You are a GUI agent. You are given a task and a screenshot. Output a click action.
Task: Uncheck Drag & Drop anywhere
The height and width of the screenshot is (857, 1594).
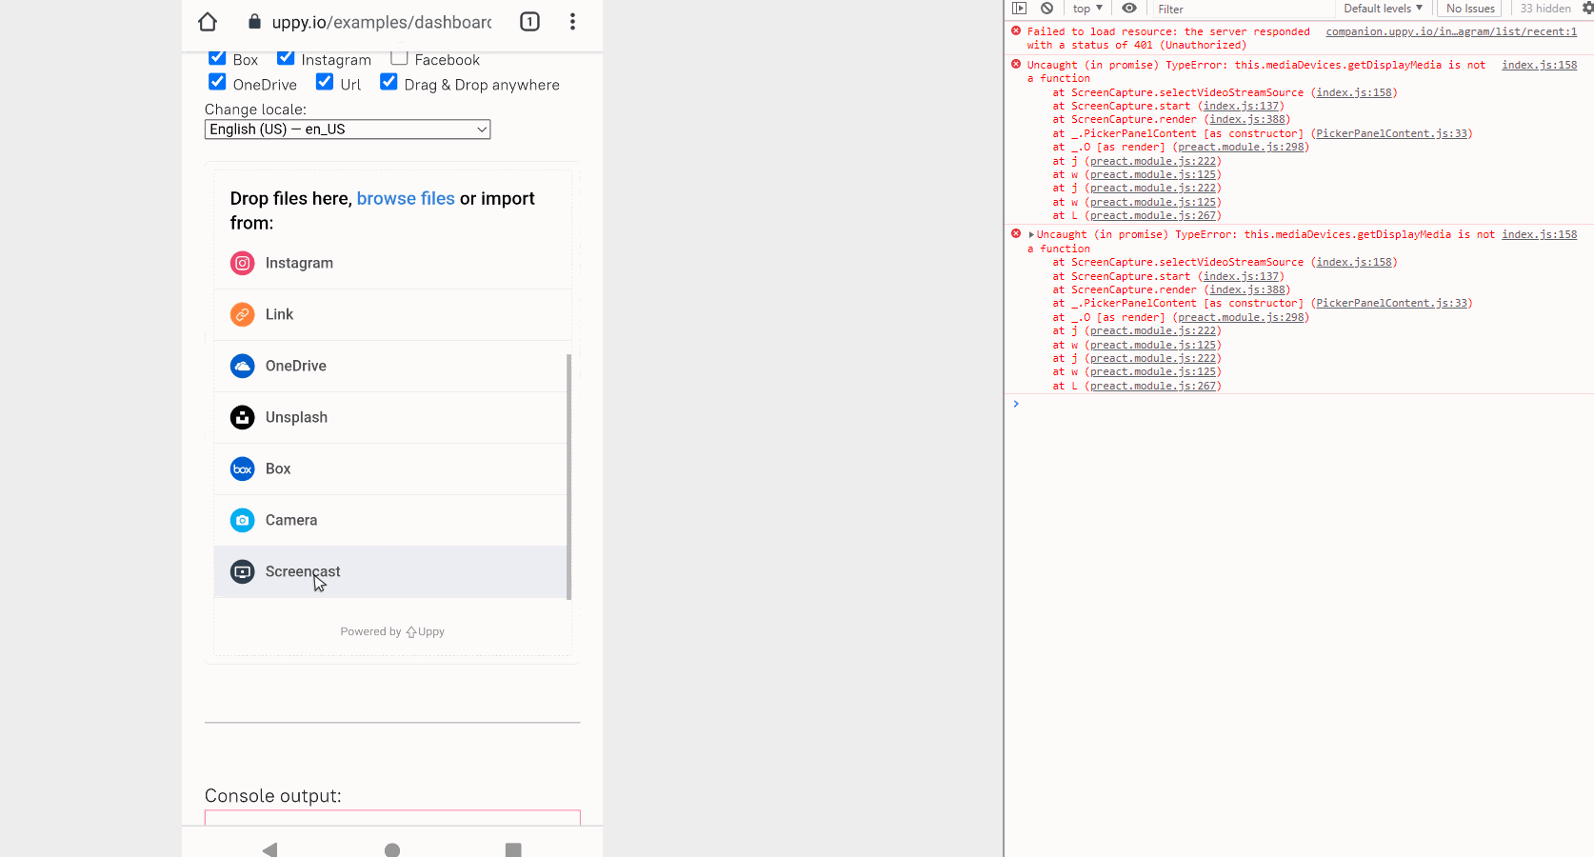pyautogui.click(x=389, y=82)
